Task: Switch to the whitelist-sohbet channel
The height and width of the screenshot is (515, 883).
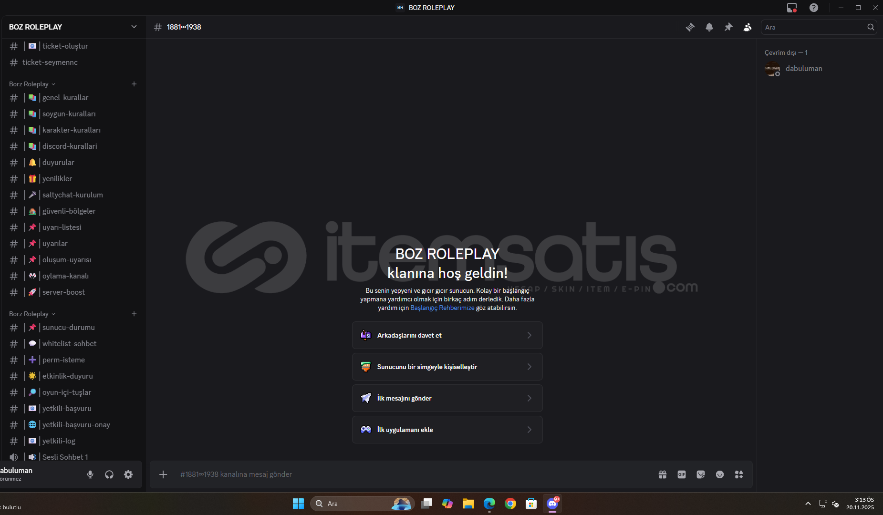Action: (x=73, y=344)
